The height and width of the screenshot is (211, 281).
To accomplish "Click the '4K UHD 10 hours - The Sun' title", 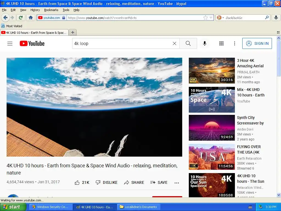I will [251, 179].
